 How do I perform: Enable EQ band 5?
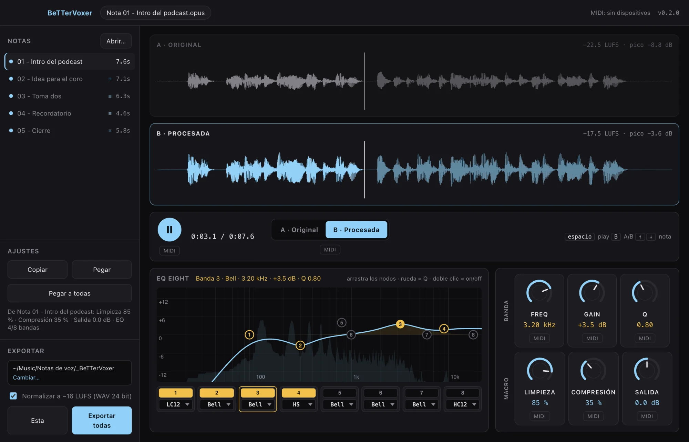(x=340, y=393)
